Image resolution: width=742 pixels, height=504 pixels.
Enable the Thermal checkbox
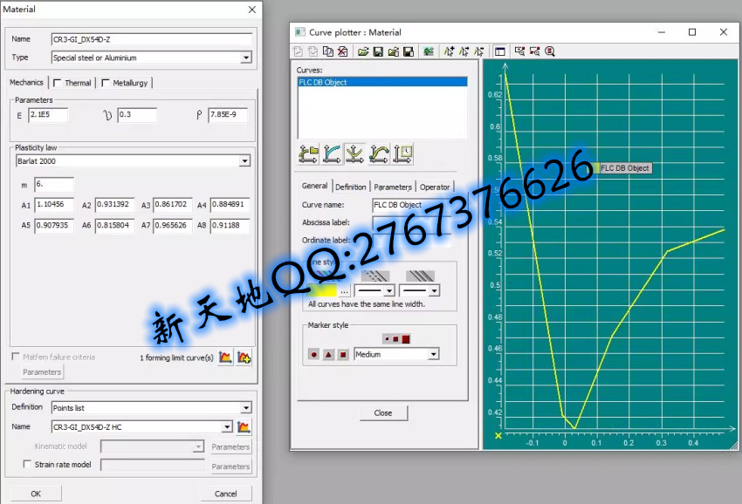58,83
